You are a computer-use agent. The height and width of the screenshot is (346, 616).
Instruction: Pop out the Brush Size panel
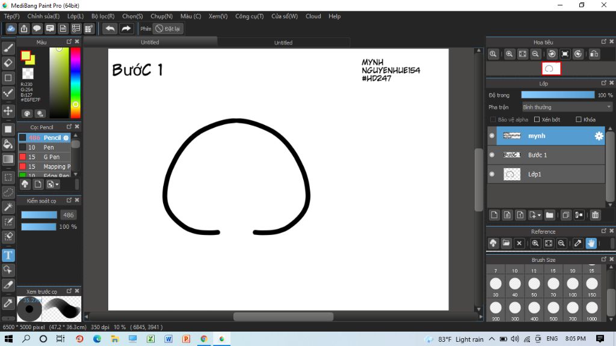[x=604, y=259]
